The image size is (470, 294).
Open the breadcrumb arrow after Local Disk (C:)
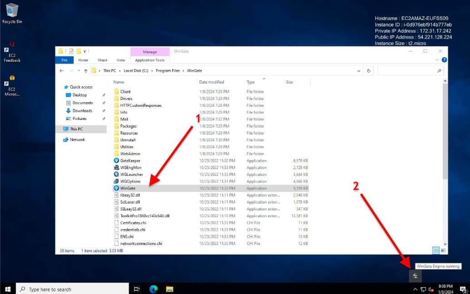point(152,71)
